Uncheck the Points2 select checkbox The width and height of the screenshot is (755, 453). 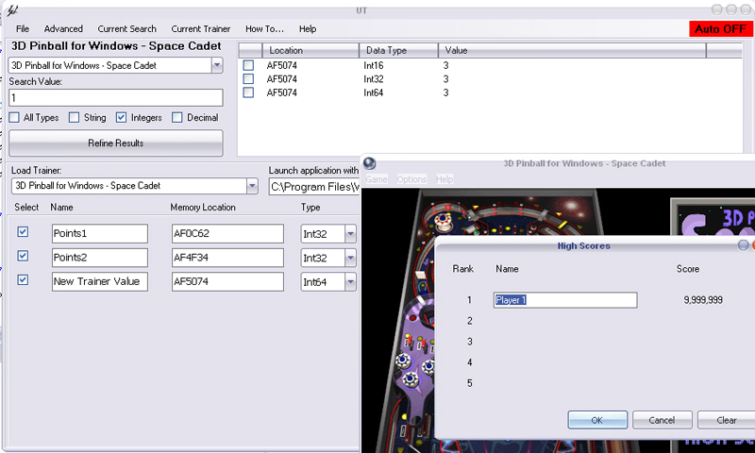[x=23, y=256]
